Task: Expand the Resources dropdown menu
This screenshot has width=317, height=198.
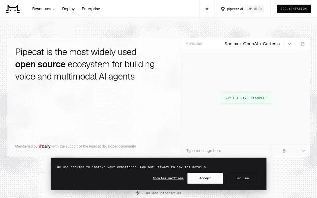Action: pos(44,9)
